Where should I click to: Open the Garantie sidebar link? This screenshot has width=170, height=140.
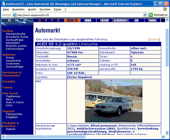9,82
